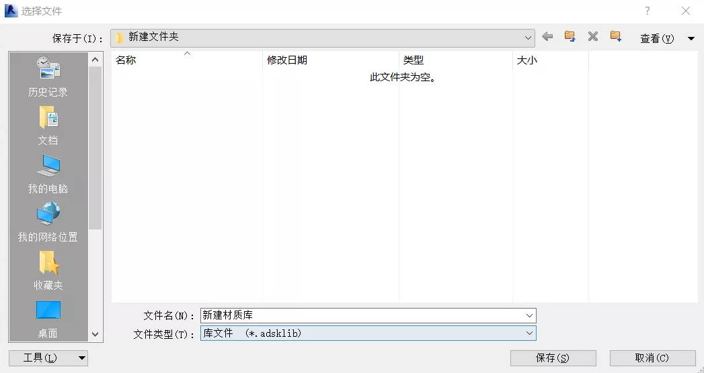This screenshot has height=373, width=704.
Task: Click the back arrow navigation icon
Action: pyautogui.click(x=547, y=37)
